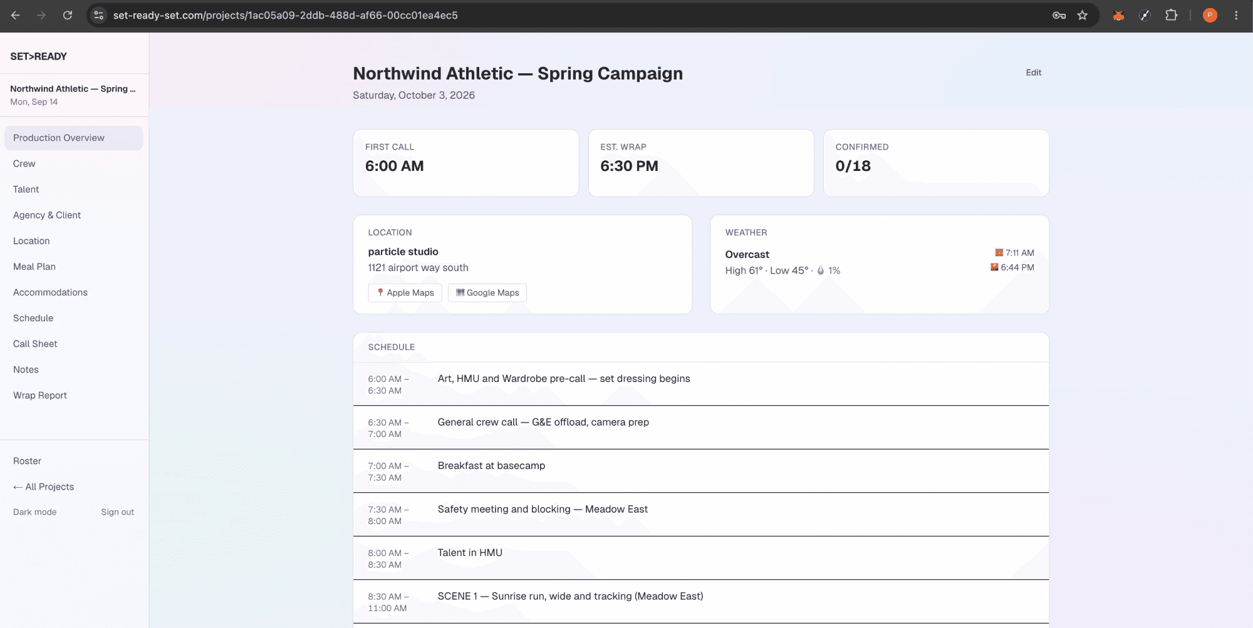Click the 'Overcast' weather text
1253x628 pixels.
(747, 254)
